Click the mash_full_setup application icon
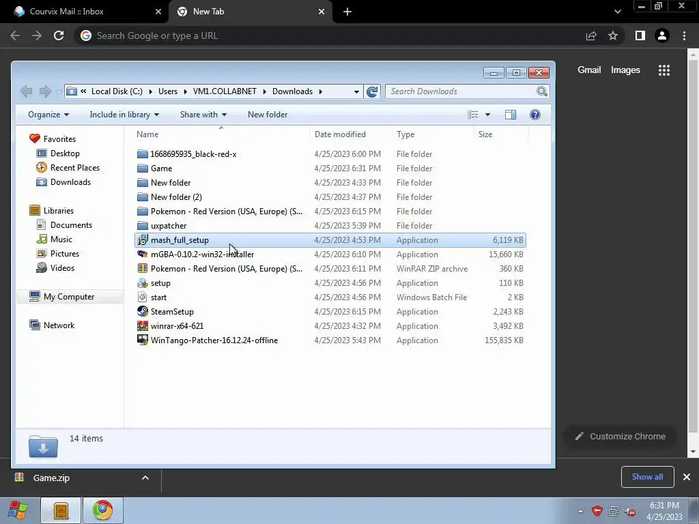The height and width of the screenshot is (524, 699). tap(142, 239)
